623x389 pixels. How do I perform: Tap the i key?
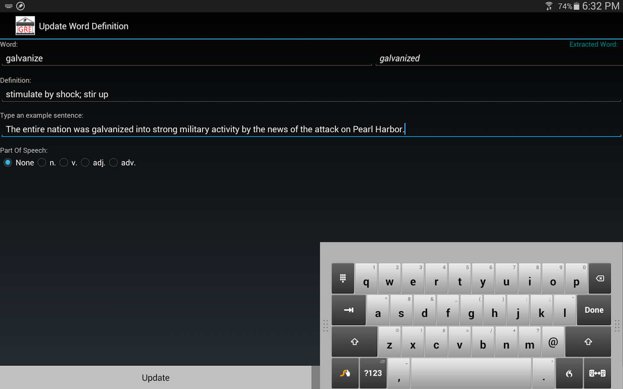point(530,278)
